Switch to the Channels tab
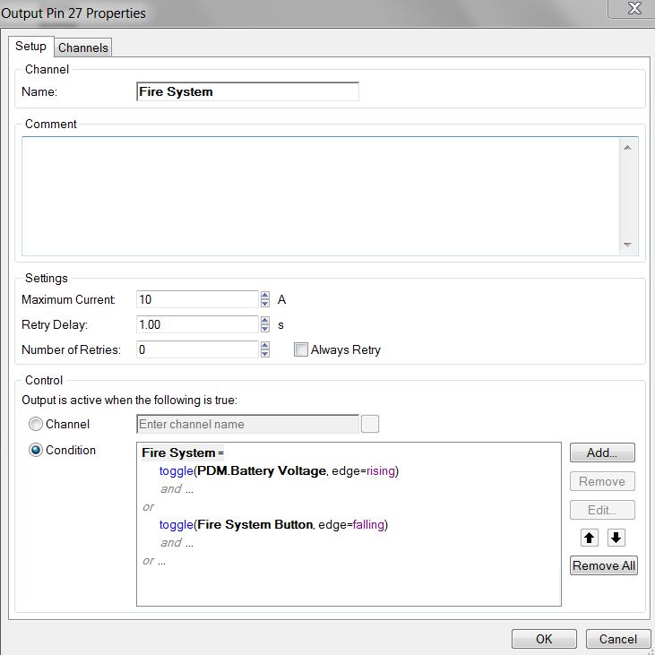Image resolution: width=655 pixels, height=655 pixels. click(83, 47)
